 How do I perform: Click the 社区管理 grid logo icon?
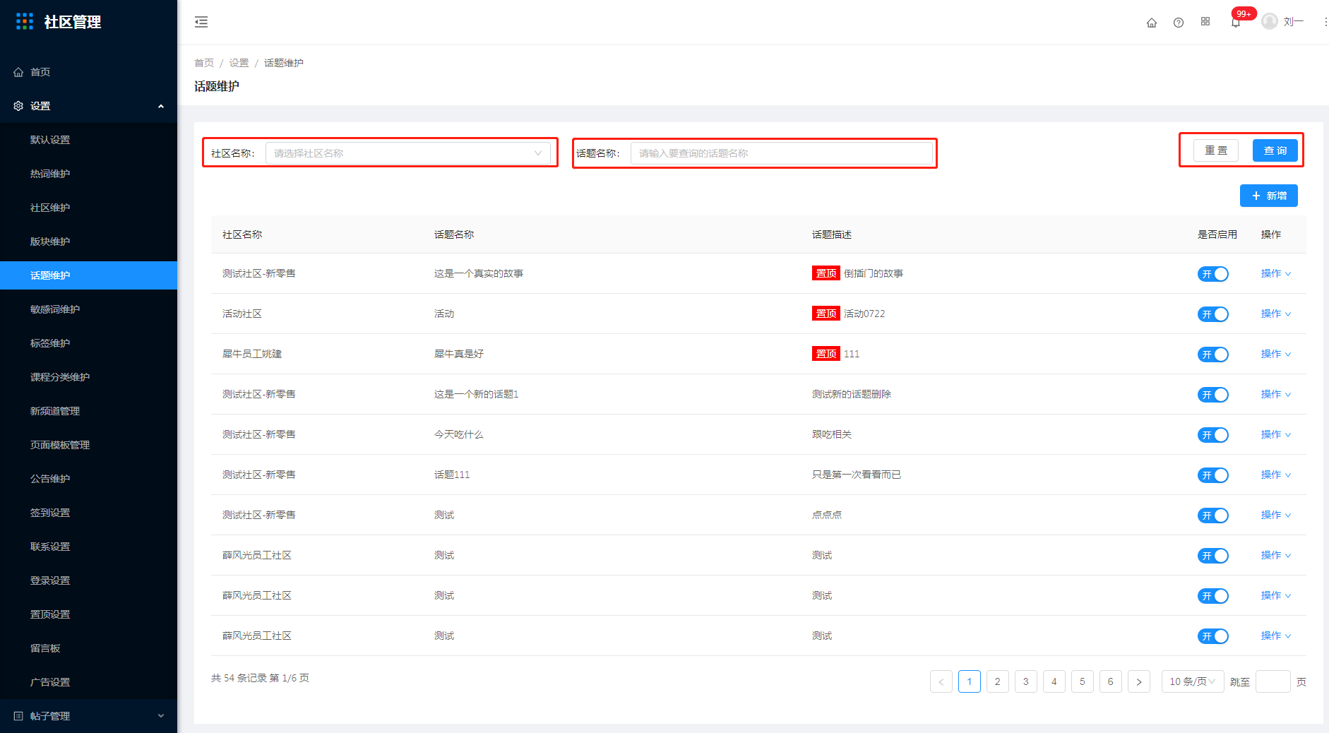pos(25,21)
